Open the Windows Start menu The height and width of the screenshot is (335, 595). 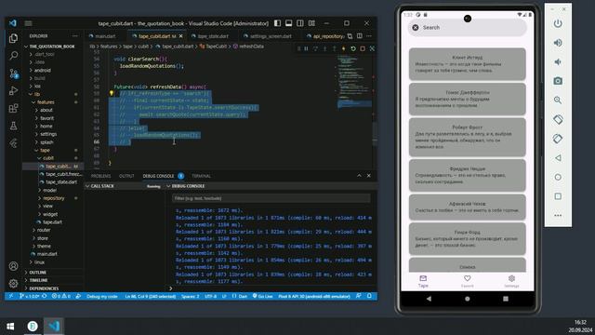click(x=10, y=327)
